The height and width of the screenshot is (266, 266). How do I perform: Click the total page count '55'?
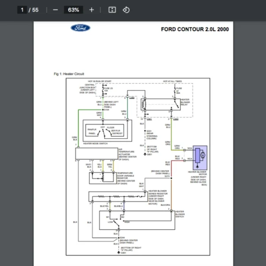(x=35, y=10)
